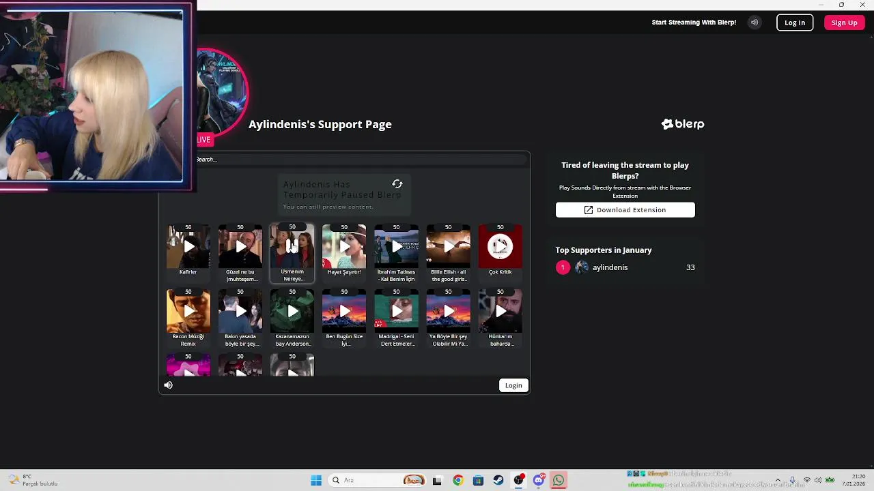This screenshot has width=874, height=491.
Task: Play the Hünkarım baharda clip
Action: (500, 311)
